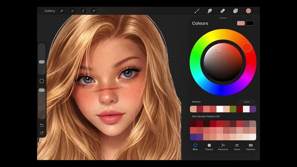Image resolution: width=297 pixels, height=167 pixels.
Task: Clear the colour History
Action: click(247, 102)
